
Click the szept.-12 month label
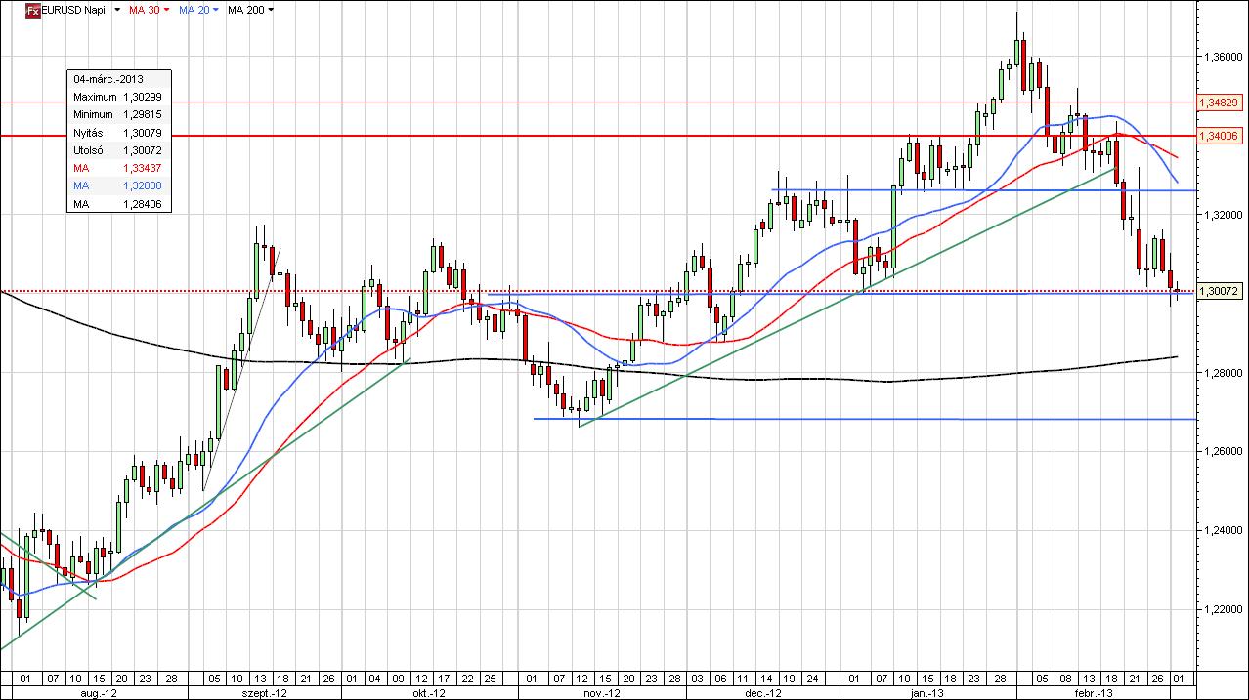pyautogui.click(x=265, y=692)
